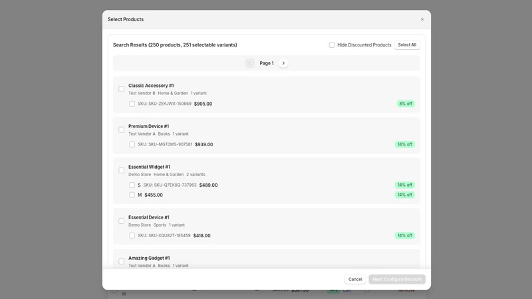Image resolution: width=532 pixels, height=299 pixels.
Task: Click Sports category under Essential Device
Action: [x=160, y=225]
